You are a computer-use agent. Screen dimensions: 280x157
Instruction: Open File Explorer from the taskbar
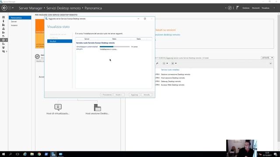(32, 154)
